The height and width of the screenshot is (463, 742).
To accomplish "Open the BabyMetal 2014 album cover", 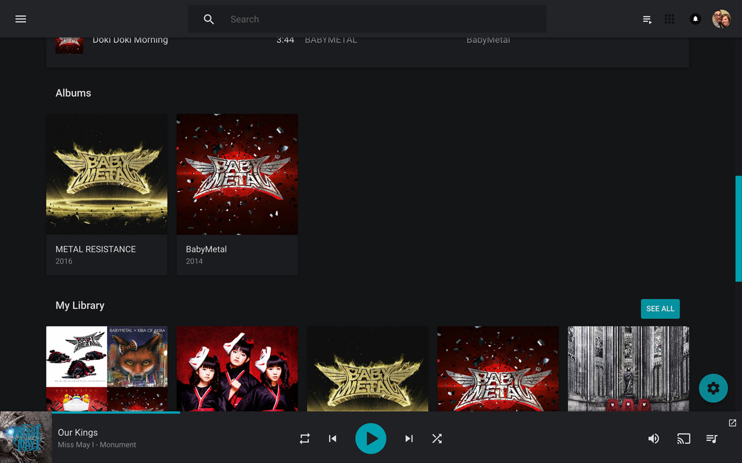I will coord(237,174).
